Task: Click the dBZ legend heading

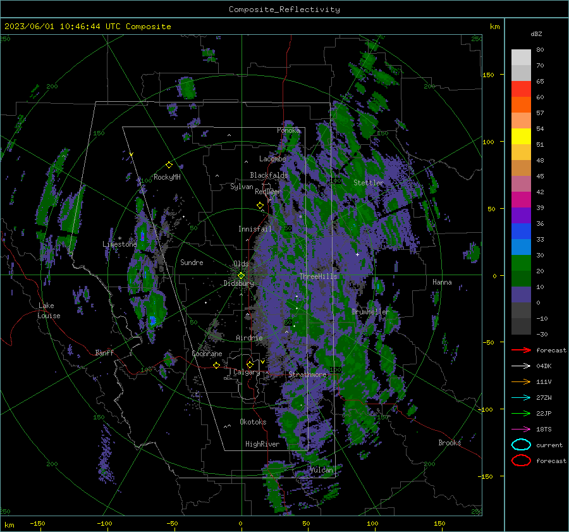Action: click(x=536, y=34)
